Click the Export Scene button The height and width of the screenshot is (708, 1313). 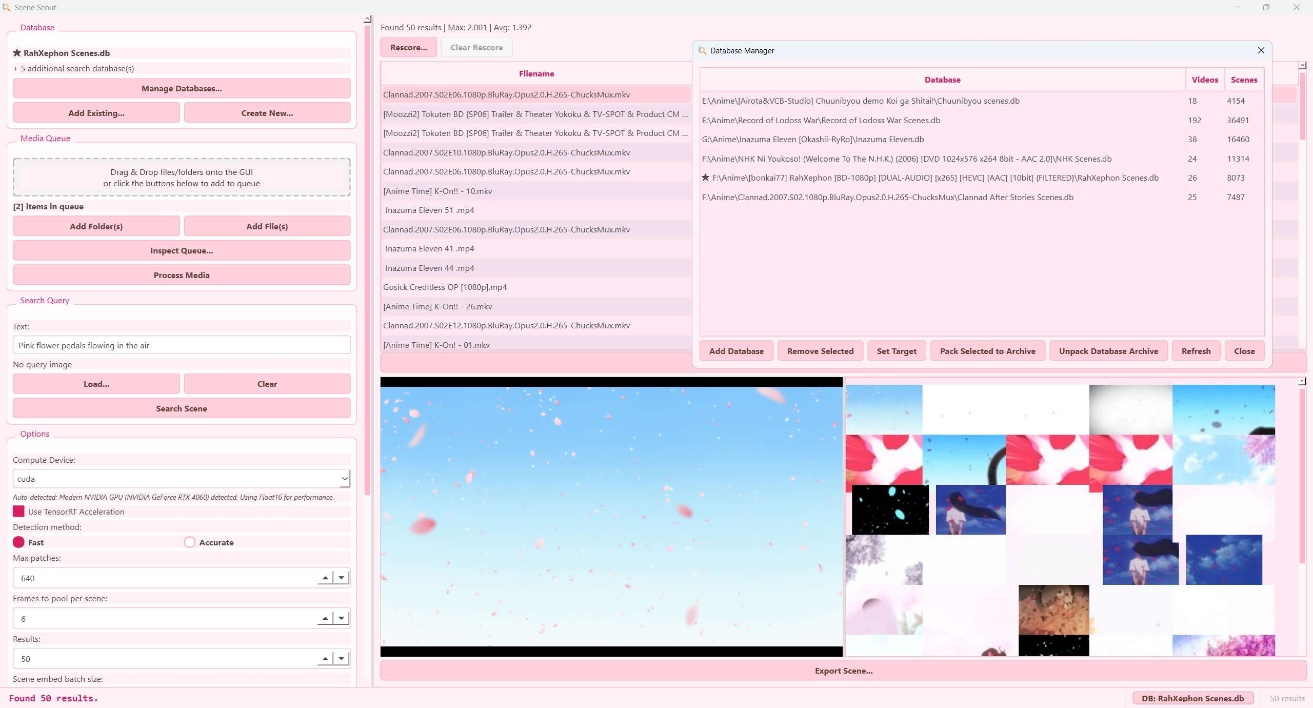click(843, 671)
